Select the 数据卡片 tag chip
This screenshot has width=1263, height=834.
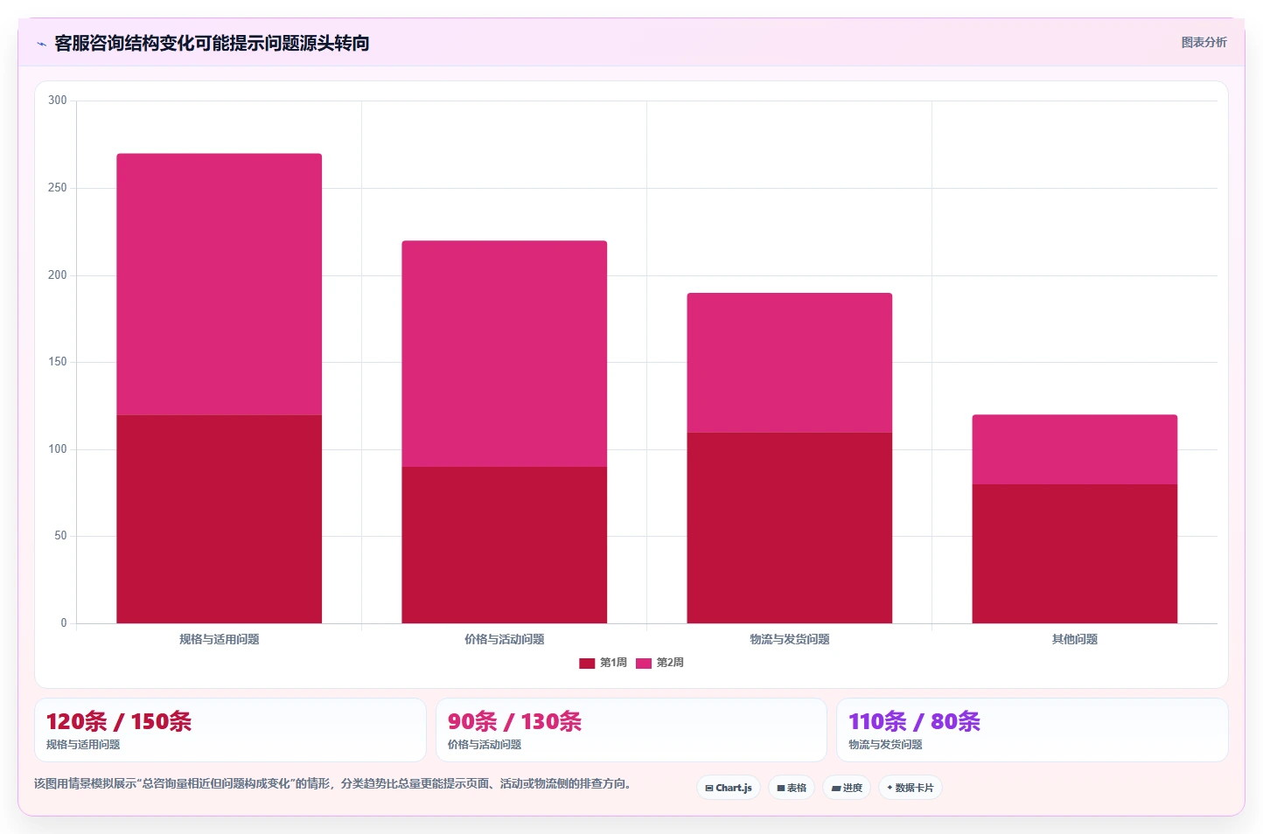coord(911,788)
